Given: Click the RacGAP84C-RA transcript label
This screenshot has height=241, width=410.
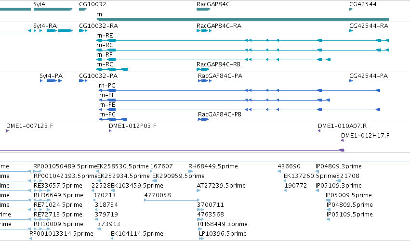Looking at the screenshot, I should [219, 26].
